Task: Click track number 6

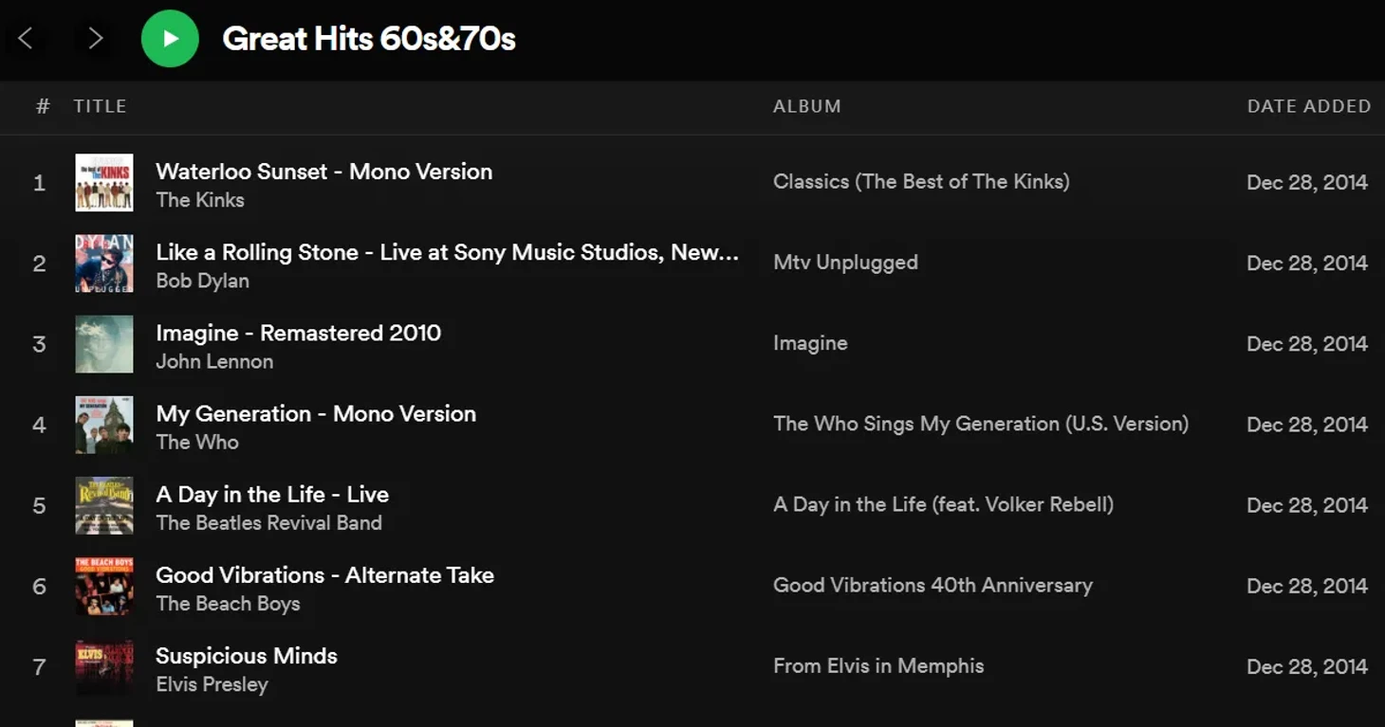Action: click(x=39, y=586)
